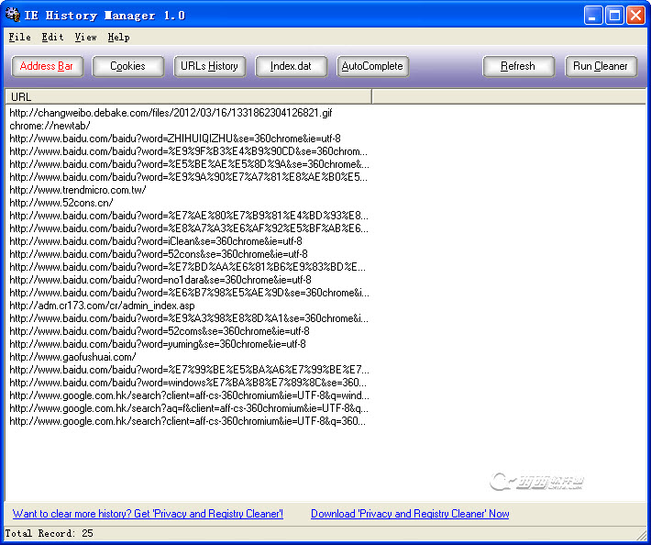Image resolution: width=651 pixels, height=545 pixels.
Task: Select the Address Bar button
Action: click(47, 66)
